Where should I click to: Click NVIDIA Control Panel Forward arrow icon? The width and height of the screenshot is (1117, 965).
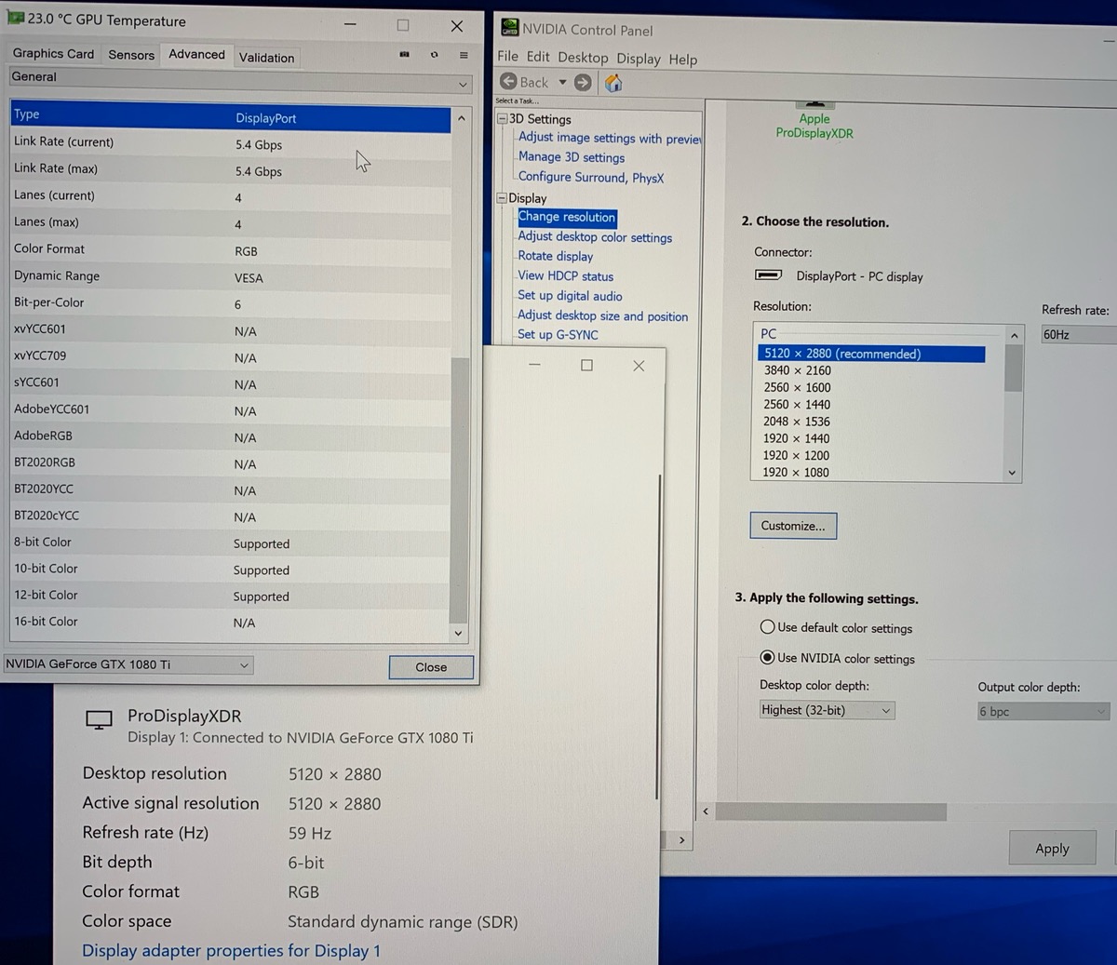tap(583, 83)
